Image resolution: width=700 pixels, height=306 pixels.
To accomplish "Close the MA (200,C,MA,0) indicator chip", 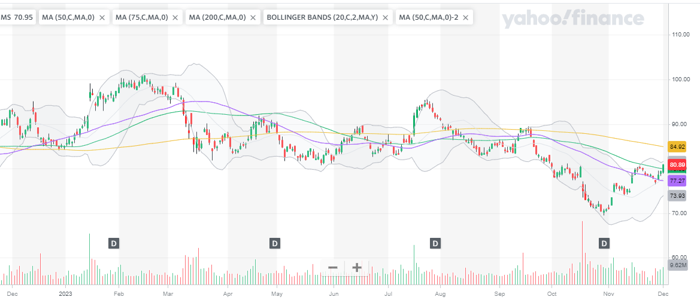I will [x=253, y=18].
